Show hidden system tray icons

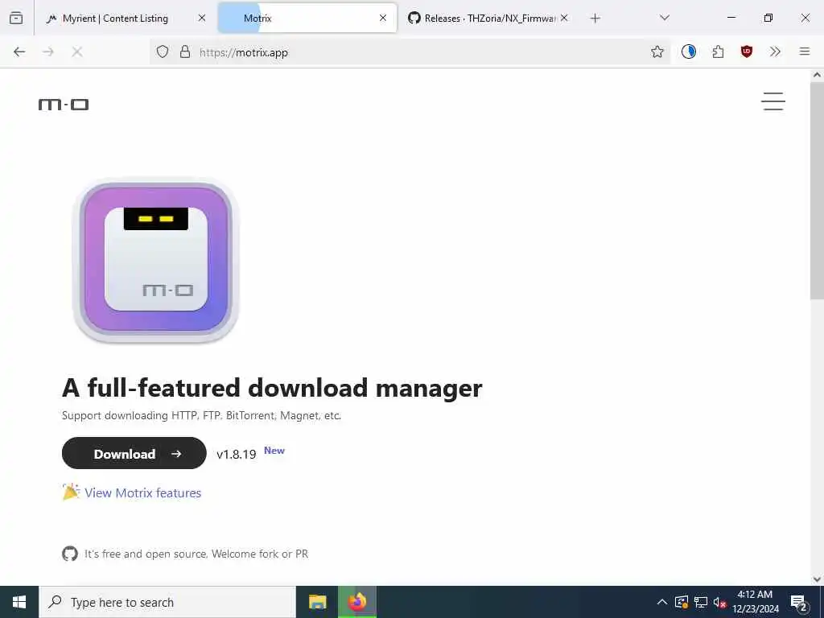(662, 602)
